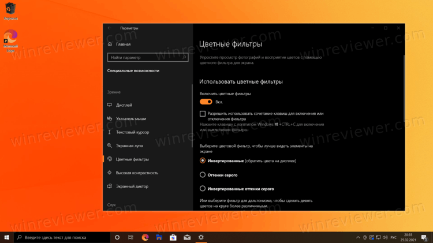Click the back arrow in Settings
The width and height of the screenshot is (433, 243).
tap(110, 28)
